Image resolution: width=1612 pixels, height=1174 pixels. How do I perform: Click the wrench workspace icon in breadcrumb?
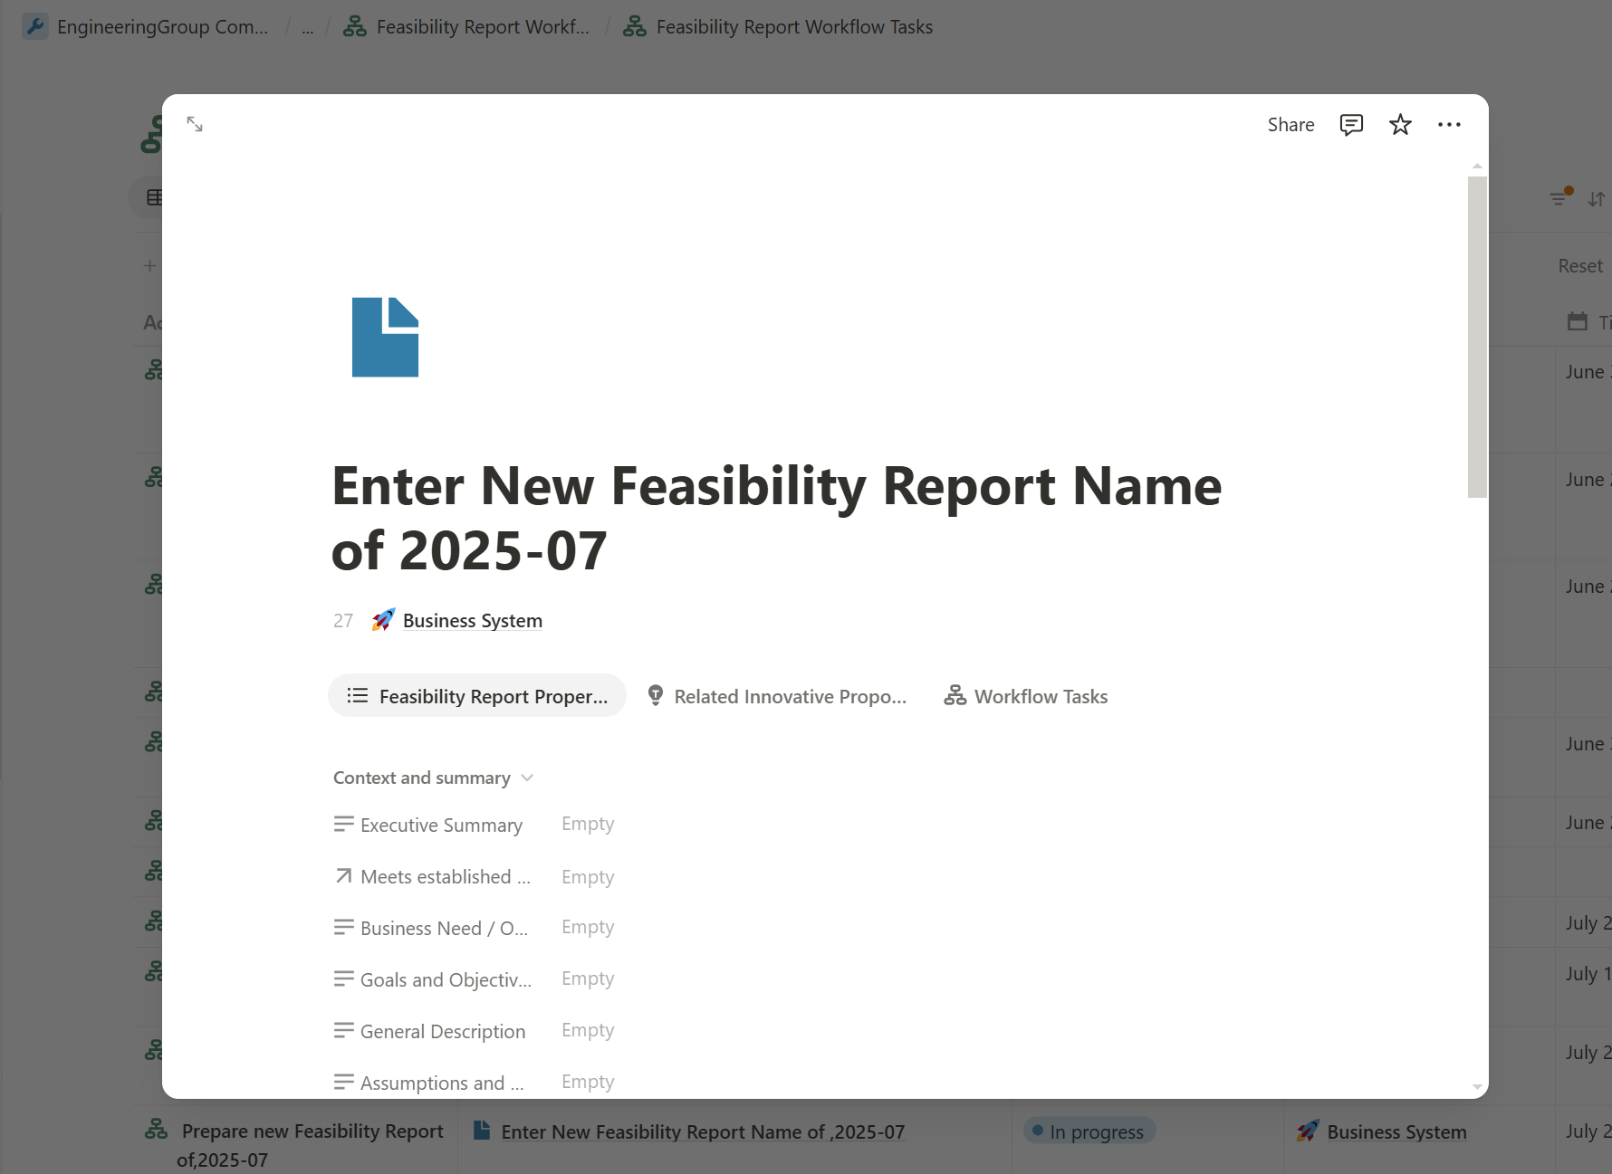(x=35, y=26)
